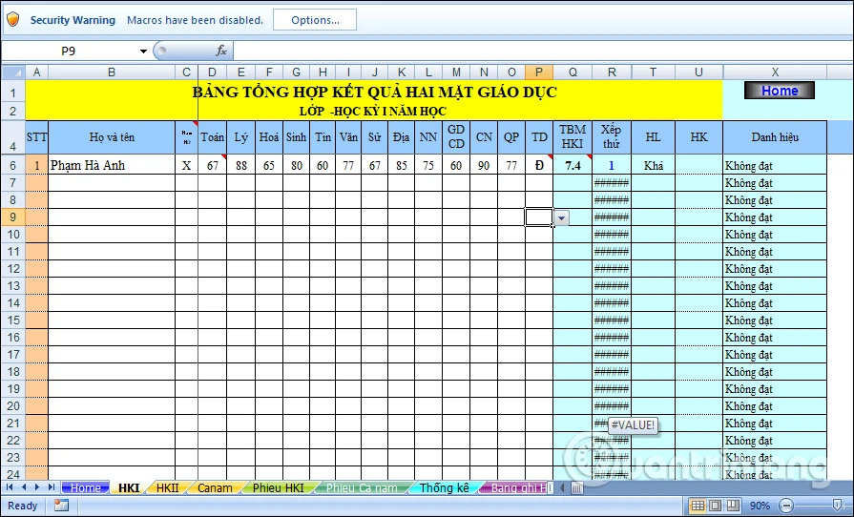Click the 90% zoom level button
Image resolution: width=854 pixels, height=517 pixels.
[760, 506]
